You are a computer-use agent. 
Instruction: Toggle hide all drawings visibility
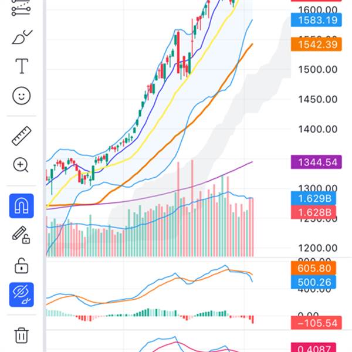pos(21,295)
